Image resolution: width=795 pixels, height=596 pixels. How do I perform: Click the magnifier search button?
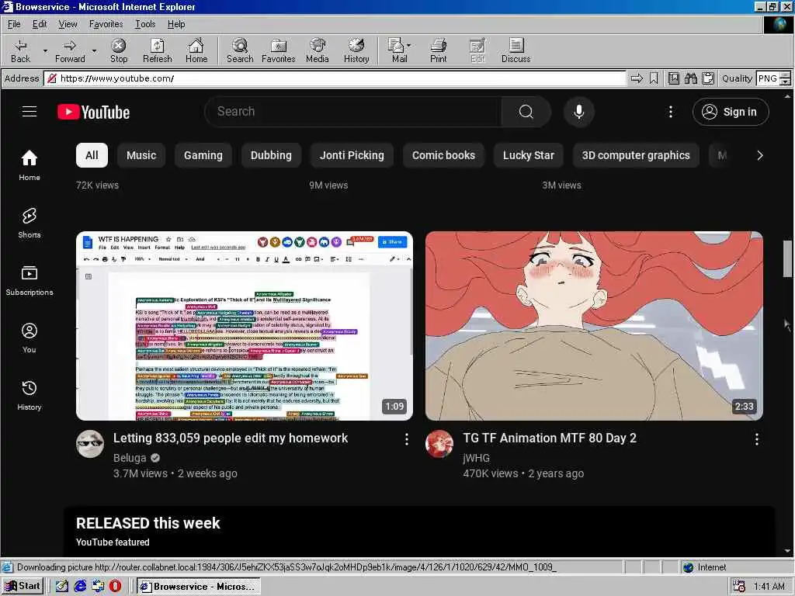click(x=526, y=112)
